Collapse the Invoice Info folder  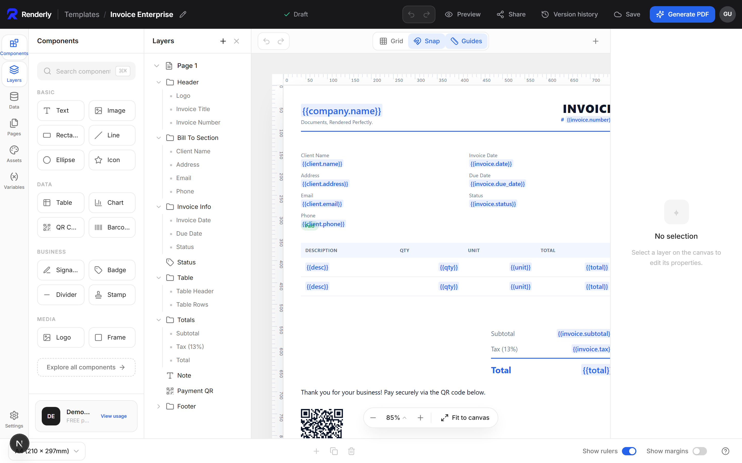(158, 207)
